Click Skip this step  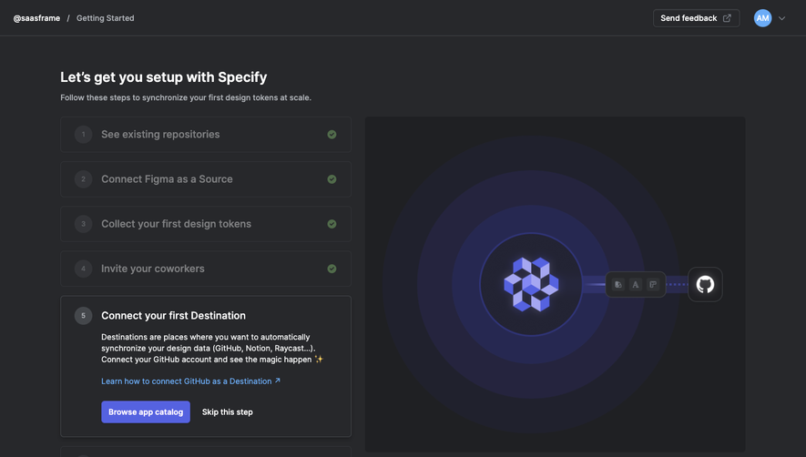tap(227, 411)
